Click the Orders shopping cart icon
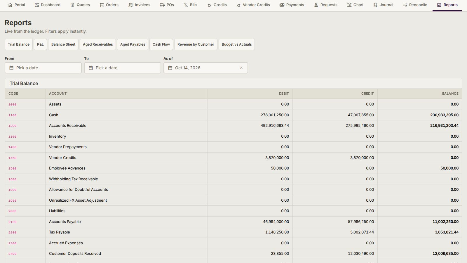The height and width of the screenshot is (263, 467). tap(102, 5)
